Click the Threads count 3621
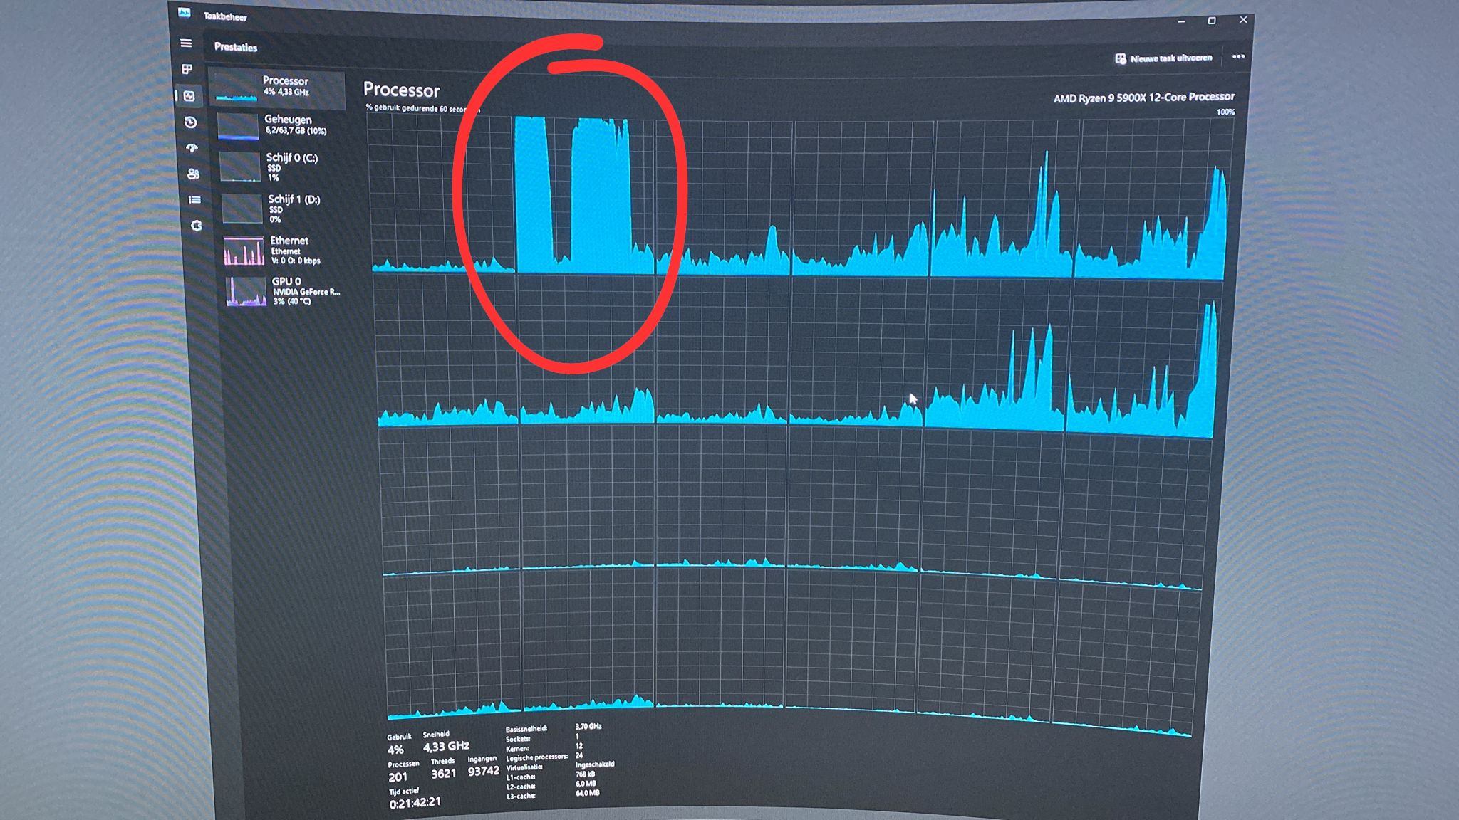1459x820 pixels. (443, 773)
